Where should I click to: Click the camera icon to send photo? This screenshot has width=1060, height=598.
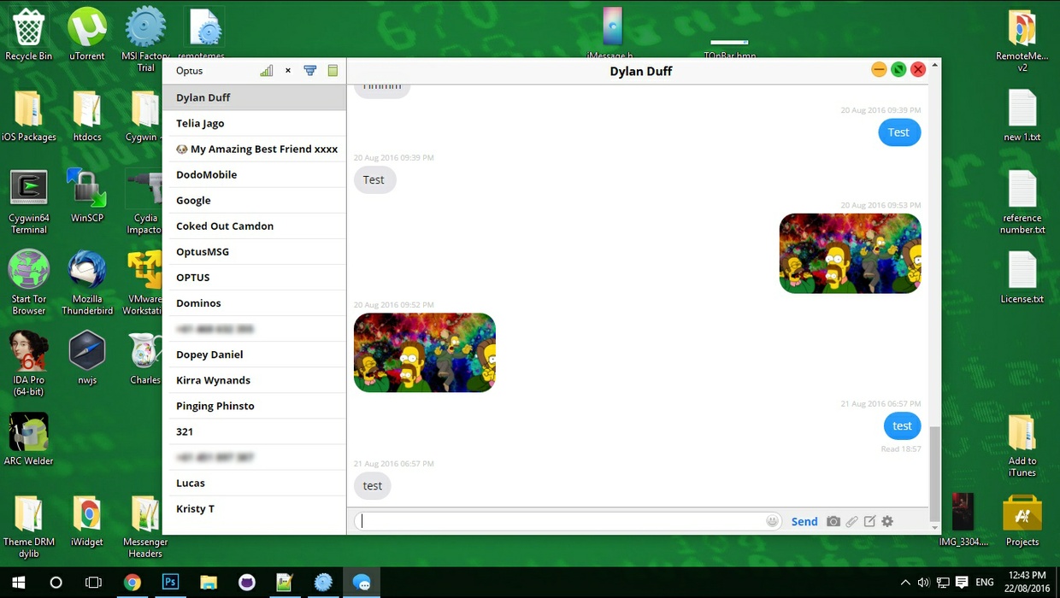pyautogui.click(x=833, y=521)
